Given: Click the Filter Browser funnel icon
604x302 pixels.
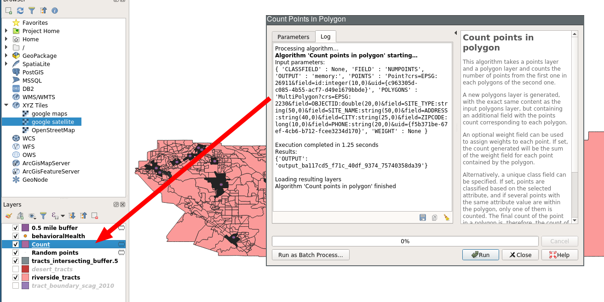Looking at the screenshot, I should coord(32,10).
